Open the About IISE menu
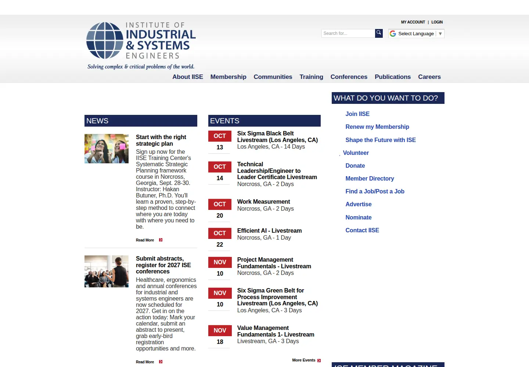 click(188, 77)
